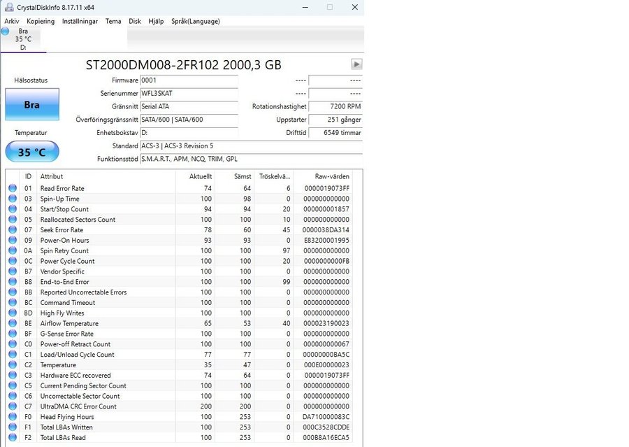629x447 pixels.
Task: Open the Inställningar menu
Action: tap(80, 21)
